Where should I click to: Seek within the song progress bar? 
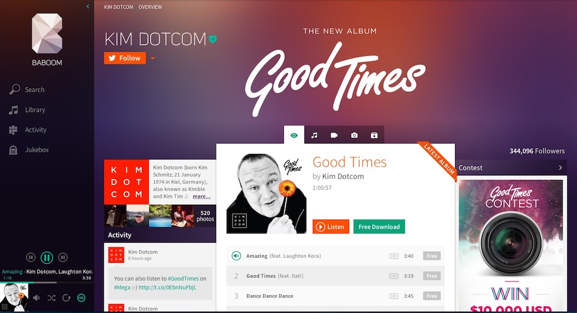coord(47,282)
